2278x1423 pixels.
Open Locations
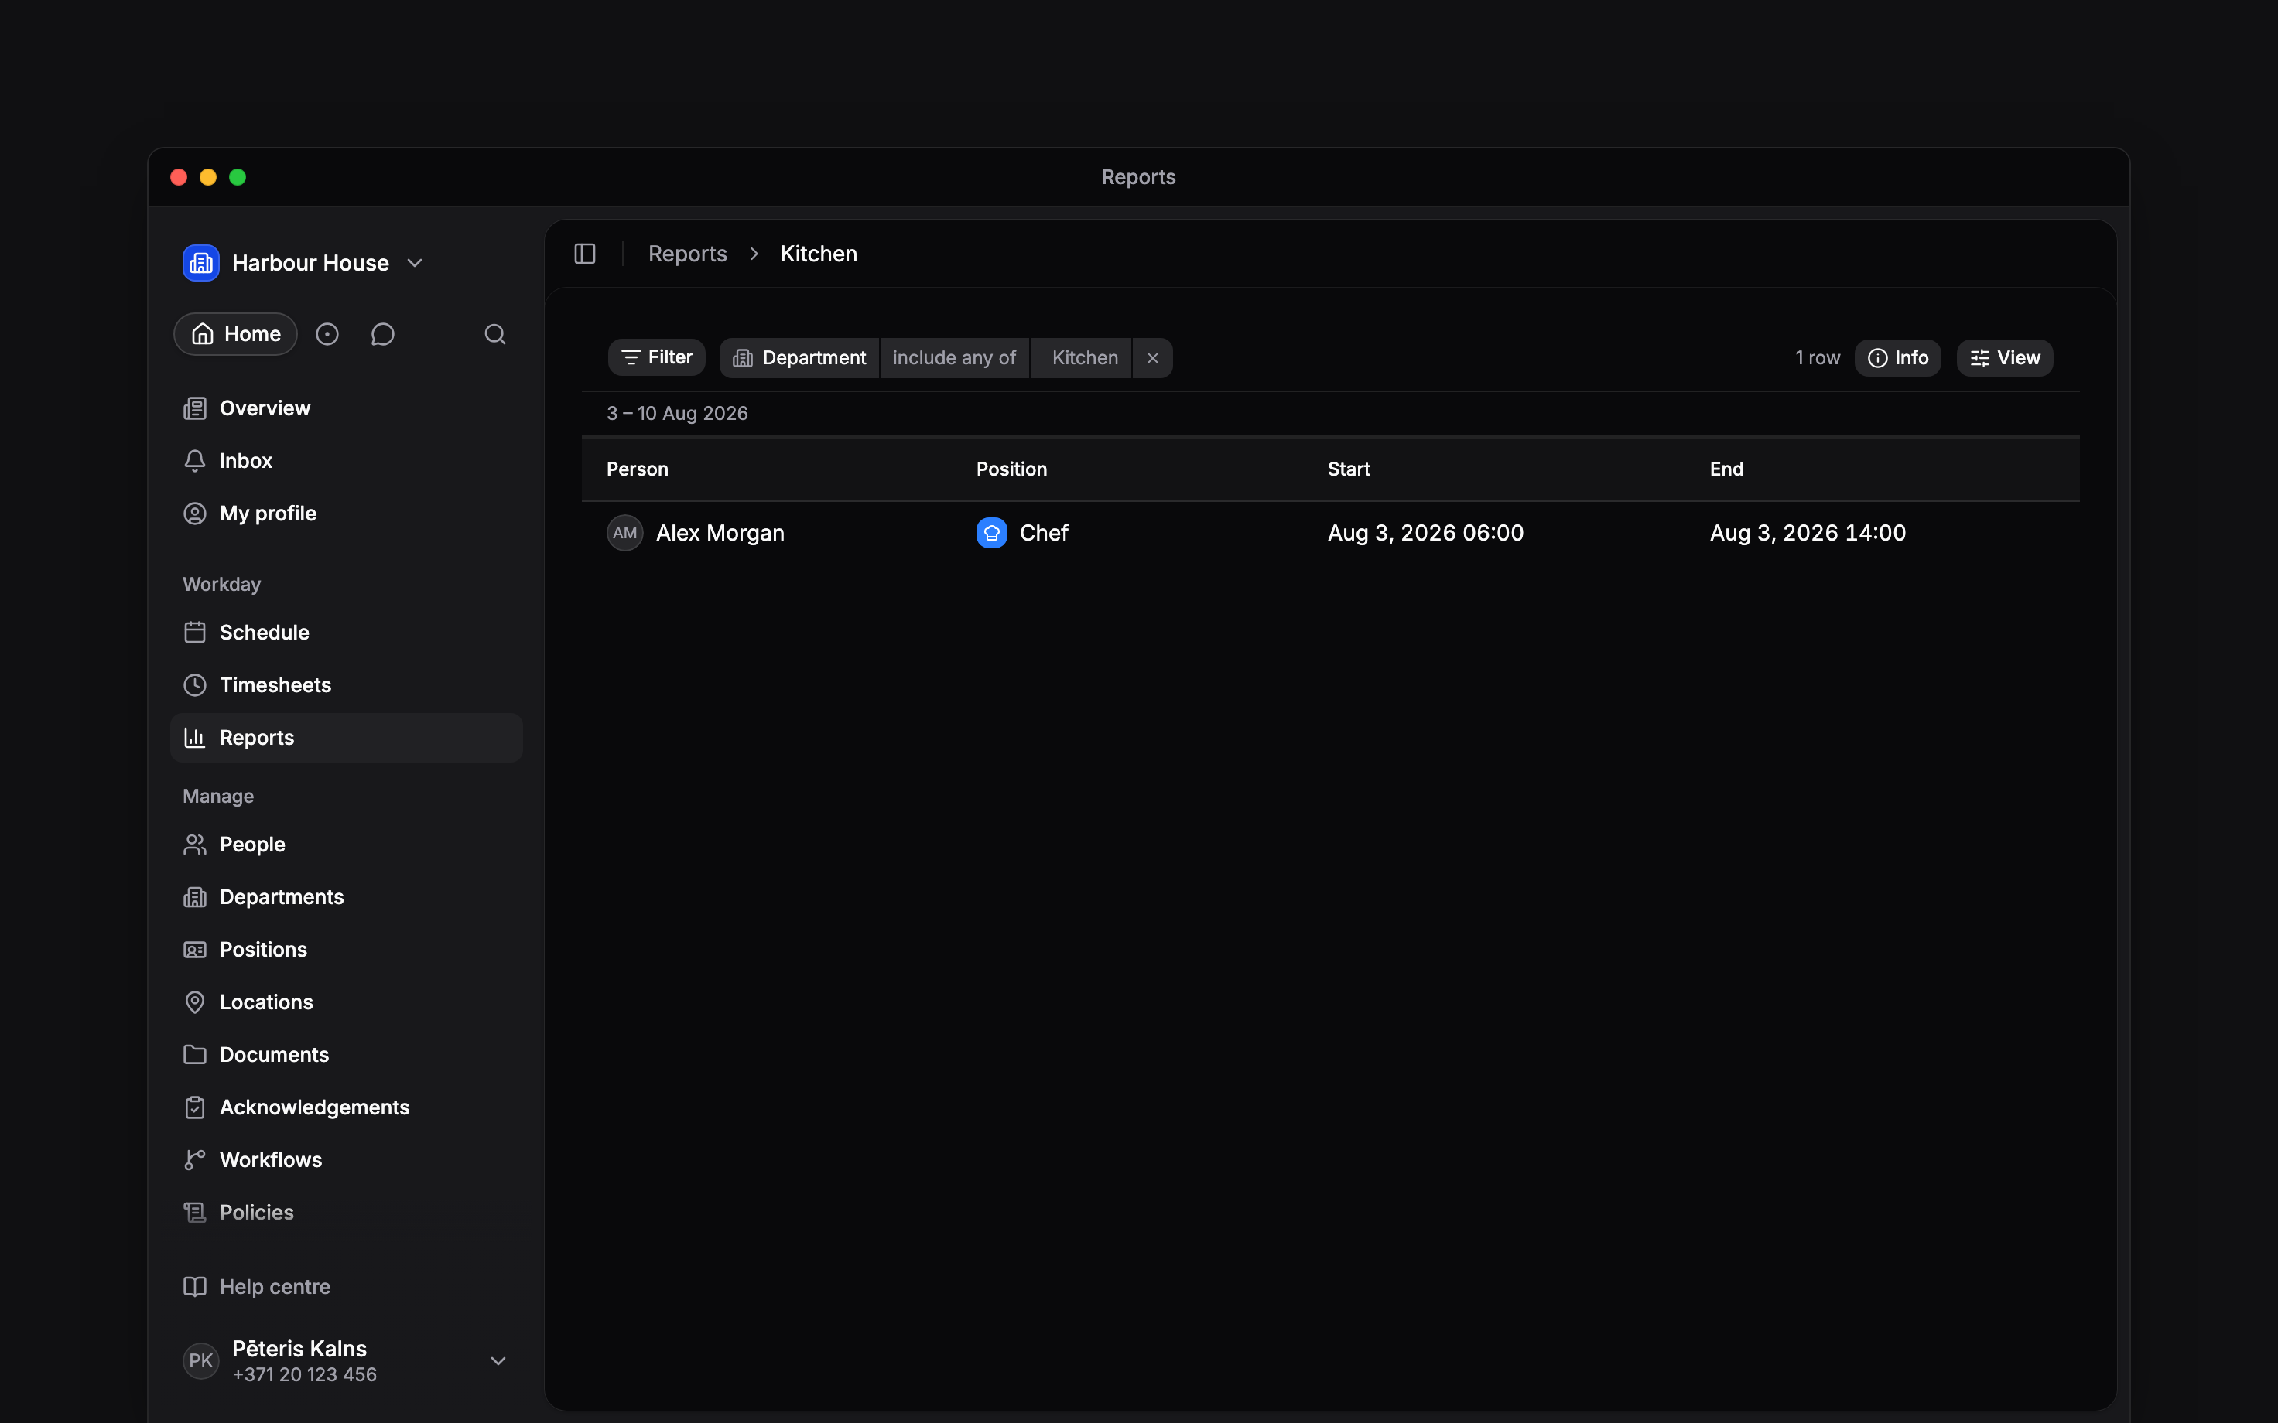tap(347, 1002)
